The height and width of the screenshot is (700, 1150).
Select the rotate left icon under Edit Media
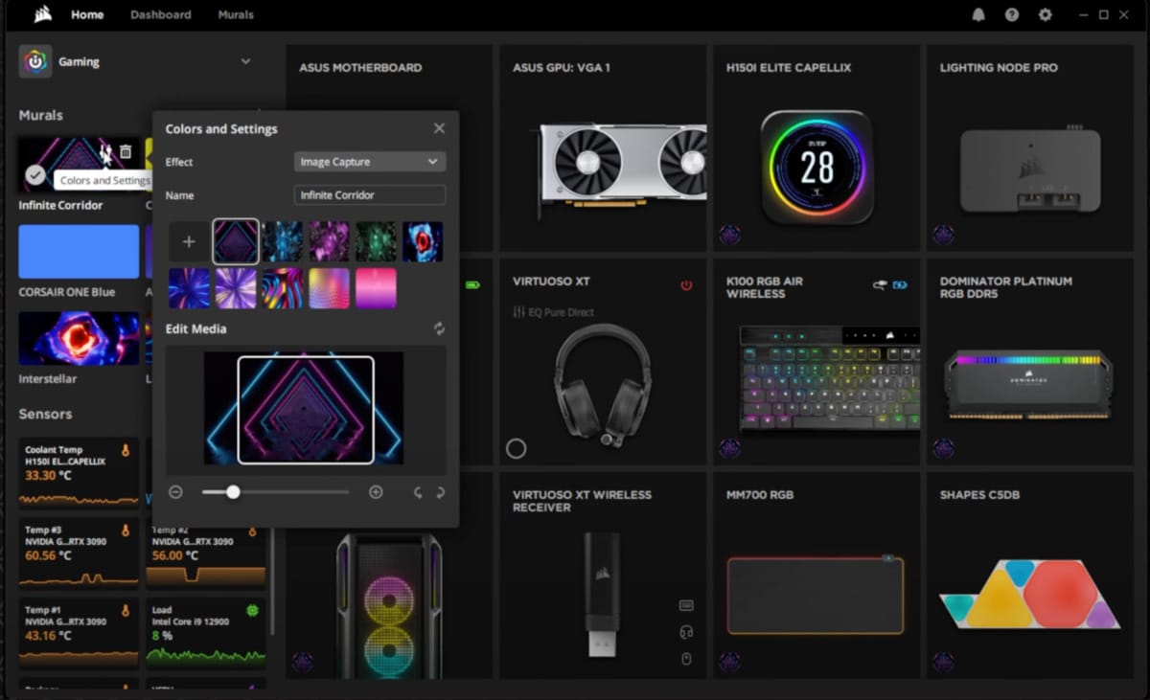419,492
